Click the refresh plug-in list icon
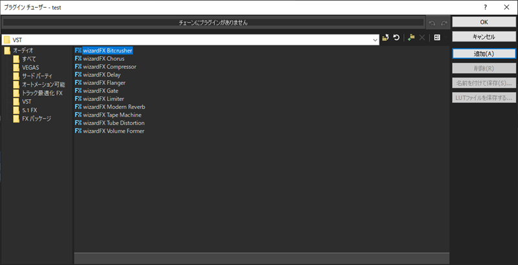Screen dimensions: 518x265 tap(396, 38)
